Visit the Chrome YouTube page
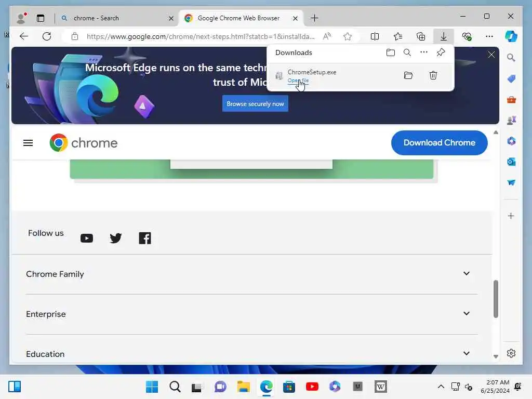532x399 pixels. (x=87, y=238)
